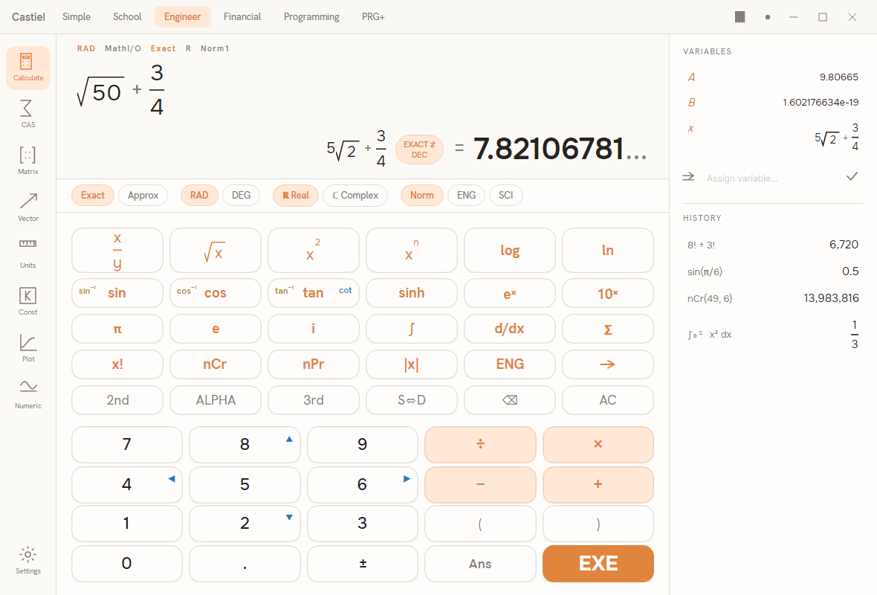Switch to Financial tab

(x=242, y=17)
